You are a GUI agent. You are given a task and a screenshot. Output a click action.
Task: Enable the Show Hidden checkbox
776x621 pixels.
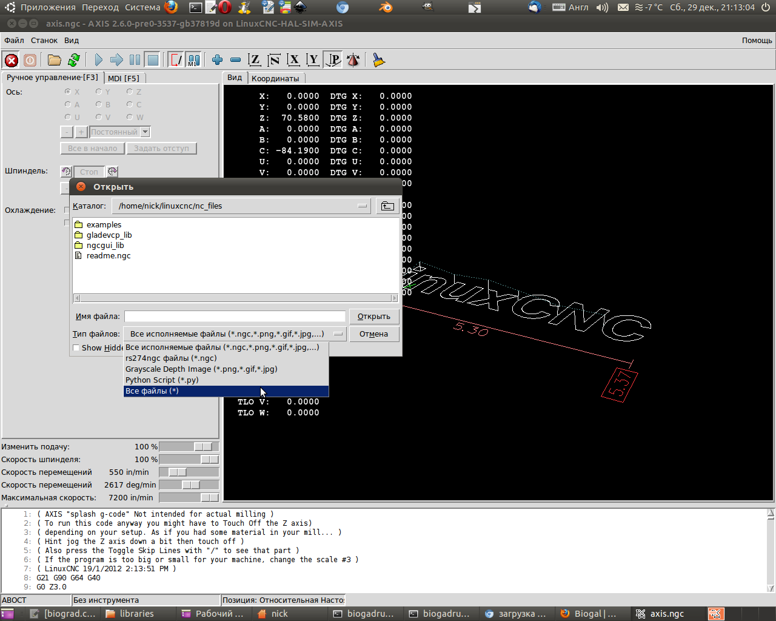click(76, 348)
